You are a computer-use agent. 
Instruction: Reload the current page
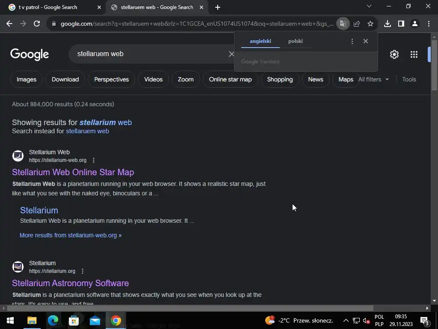tap(37, 24)
